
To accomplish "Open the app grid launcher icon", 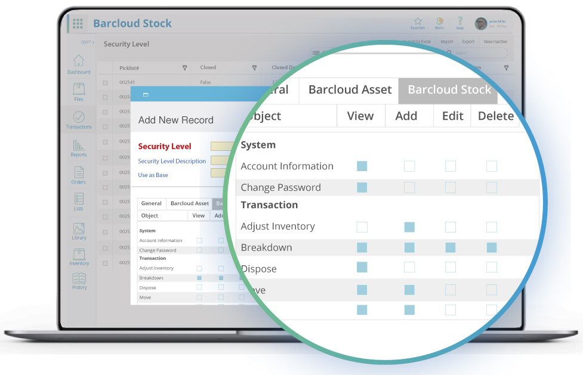I will (78, 24).
